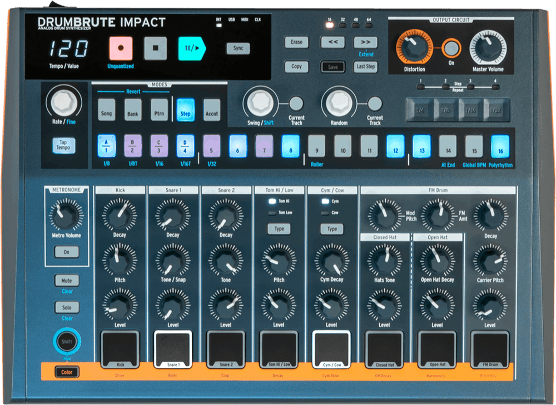Click the Metro Volume knob
The width and height of the screenshot is (556, 405).
[x=66, y=215]
